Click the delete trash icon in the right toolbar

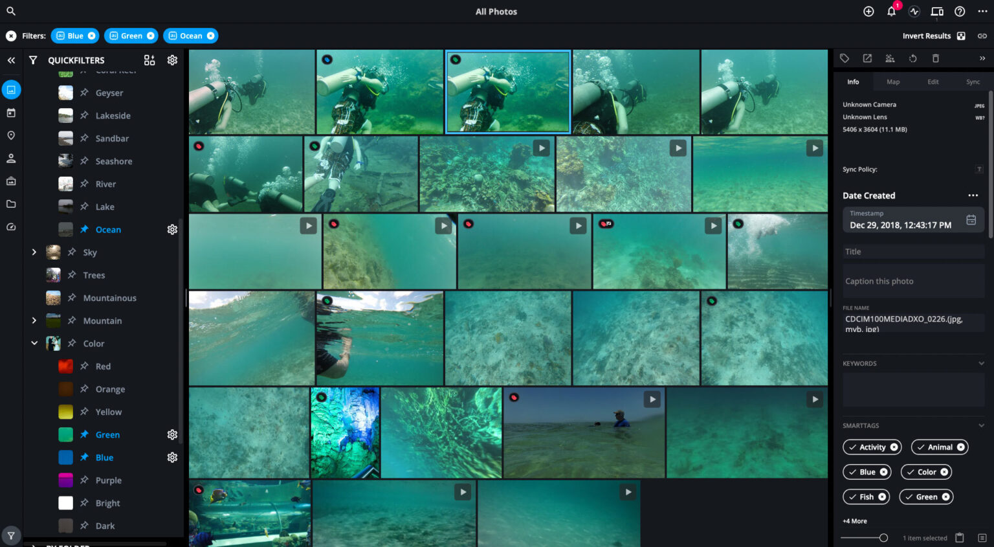[935, 58]
